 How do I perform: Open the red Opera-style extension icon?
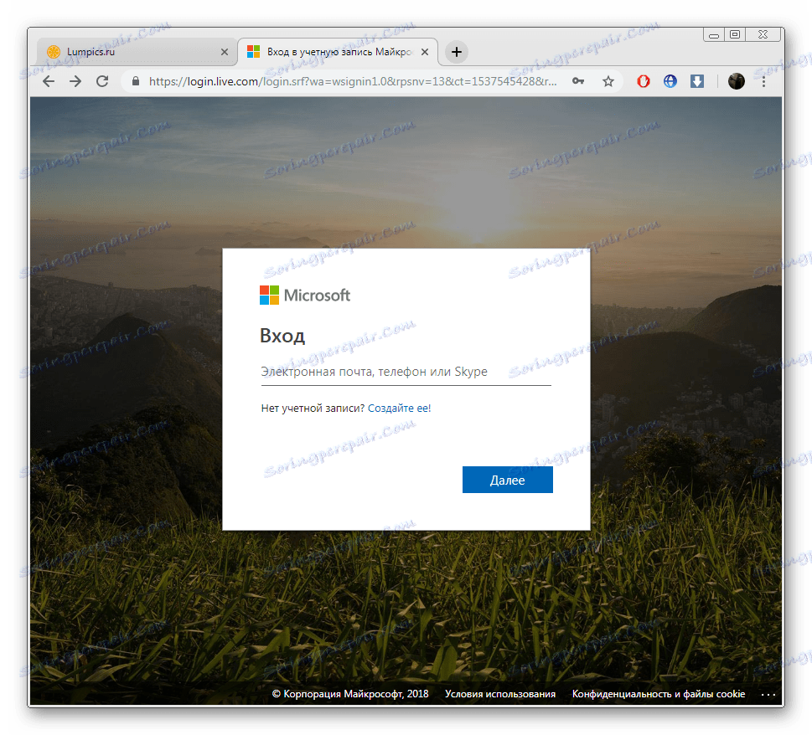pyautogui.click(x=644, y=81)
